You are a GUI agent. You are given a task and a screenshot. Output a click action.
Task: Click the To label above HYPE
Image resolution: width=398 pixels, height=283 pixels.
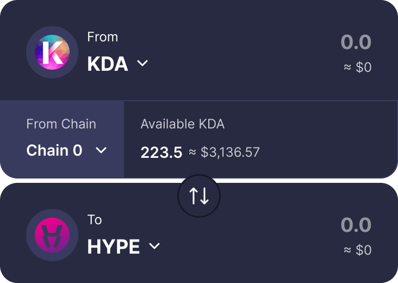95,220
